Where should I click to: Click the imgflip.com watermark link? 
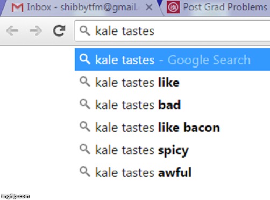pyautogui.click(x=15, y=196)
